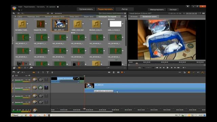The image size is (217, 122).
Task: Open timeline settings gear icon
Action: click(x=18, y=72)
